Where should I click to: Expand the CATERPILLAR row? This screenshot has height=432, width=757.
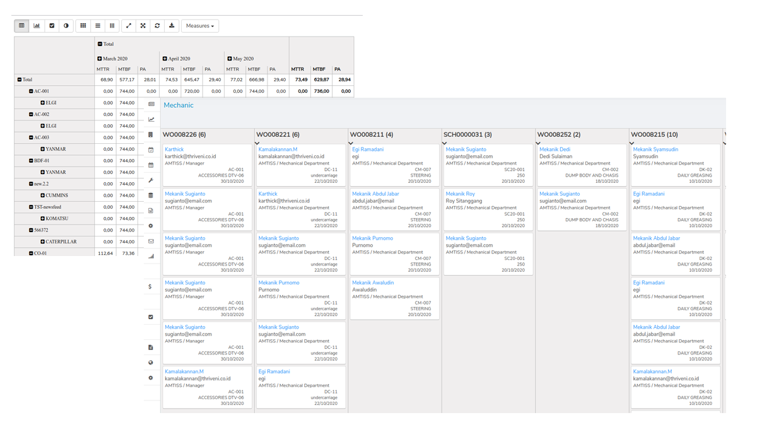[x=43, y=242]
